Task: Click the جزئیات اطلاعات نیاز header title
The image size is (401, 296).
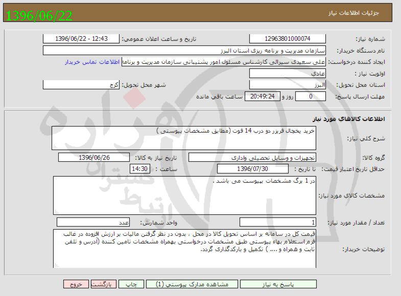Action: [353, 13]
